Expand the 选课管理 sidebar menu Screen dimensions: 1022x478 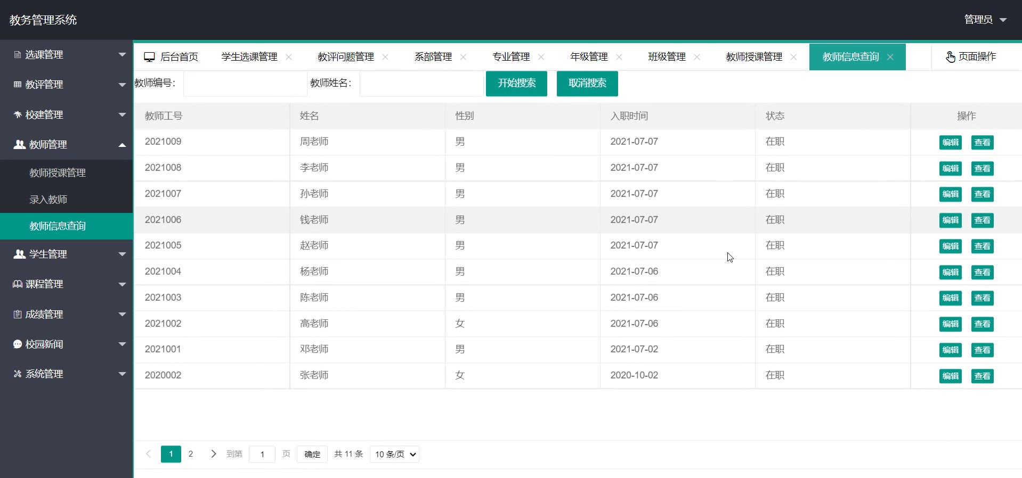click(67, 55)
